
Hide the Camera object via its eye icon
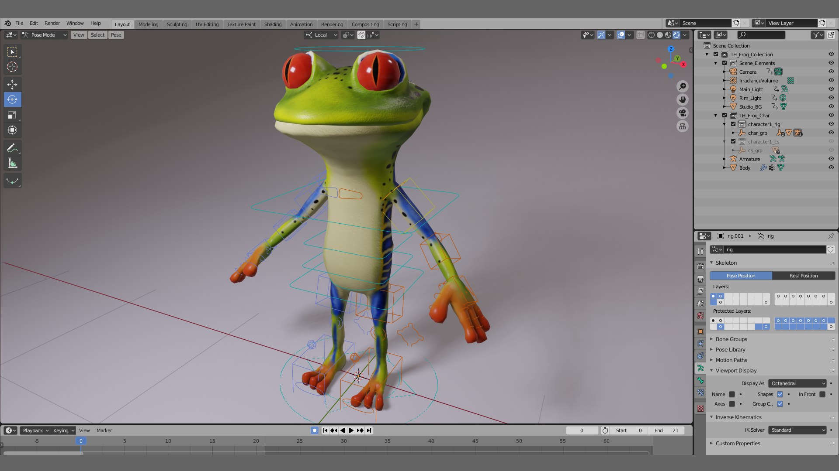click(831, 72)
